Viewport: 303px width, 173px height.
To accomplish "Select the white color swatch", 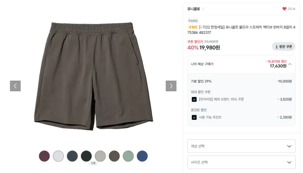I will click(x=58, y=156).
